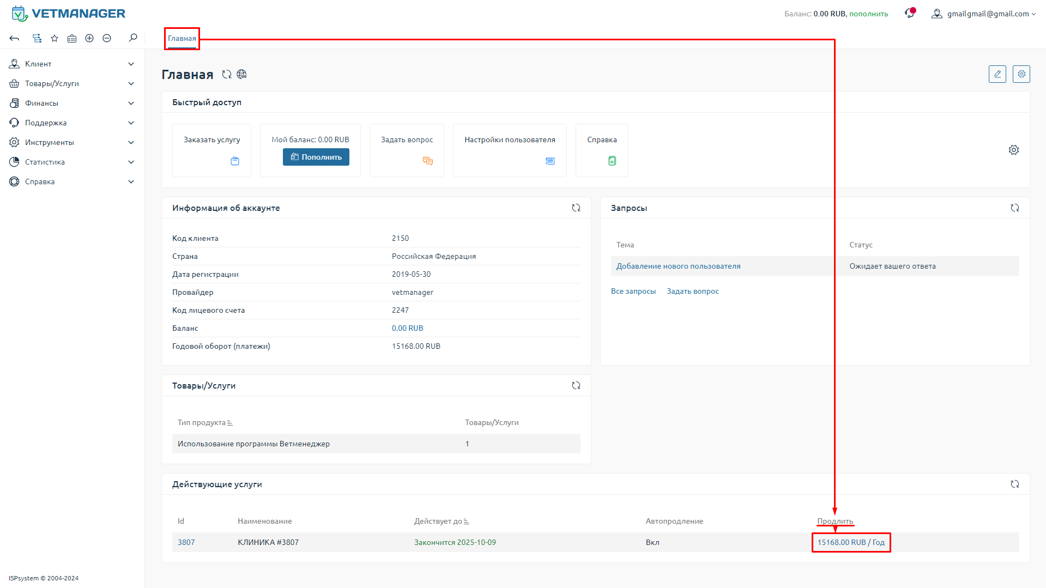
Task: Refresh the Запросы panel
Action: pyautogui.click(x=1014, y=208)
